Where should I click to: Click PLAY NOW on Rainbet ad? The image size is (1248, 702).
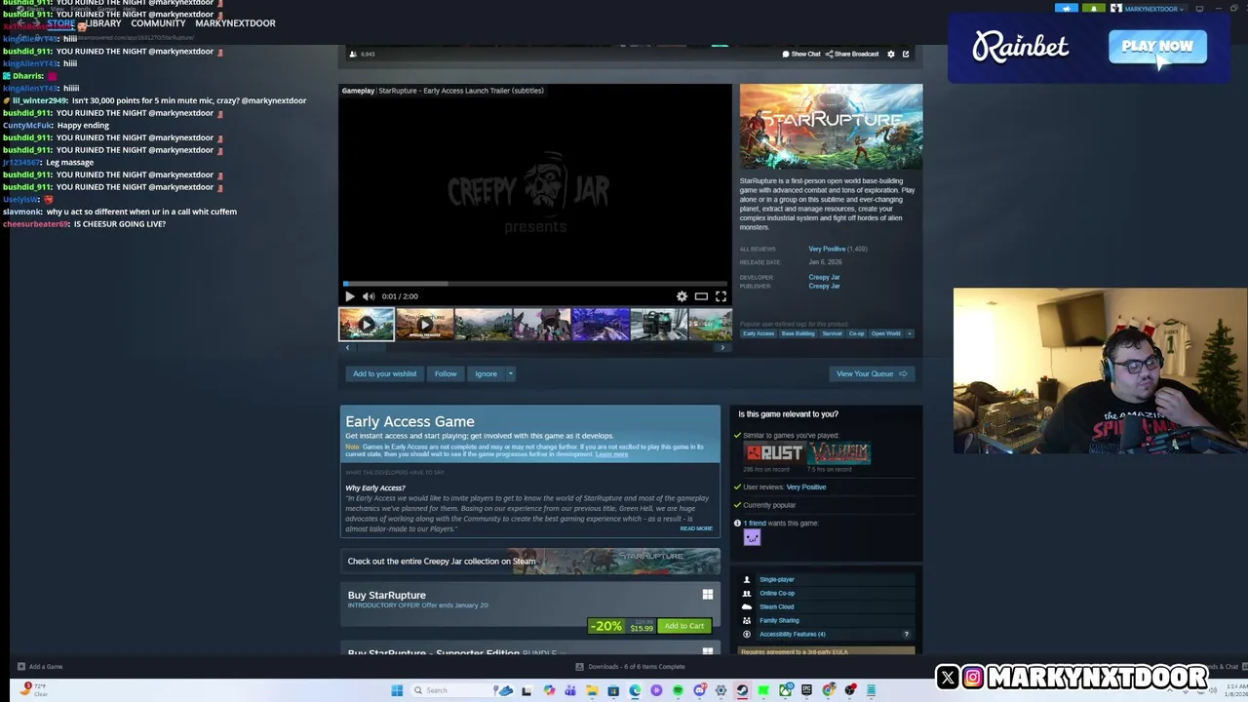(x=1157, y=46)
